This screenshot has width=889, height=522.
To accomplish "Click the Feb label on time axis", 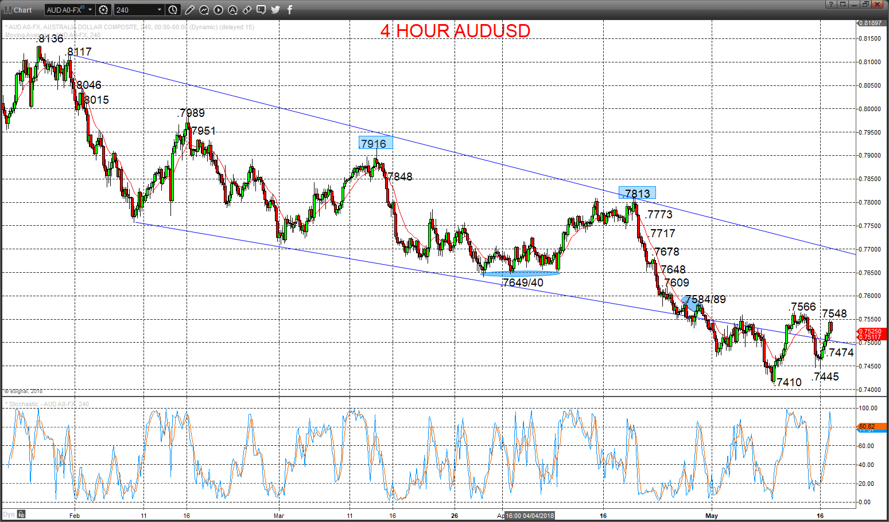I will [x=75, y=516].
